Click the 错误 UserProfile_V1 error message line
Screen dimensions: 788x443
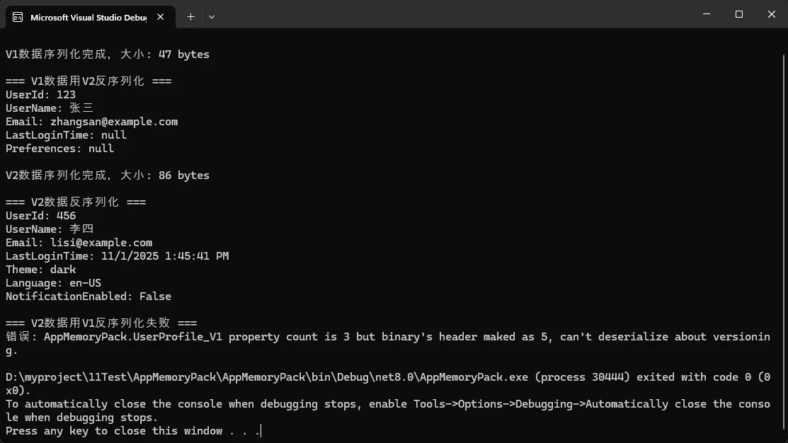click(x=387, y=337)
